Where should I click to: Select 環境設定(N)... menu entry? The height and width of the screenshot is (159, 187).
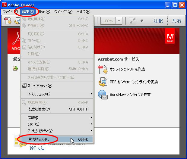point(57,139)
